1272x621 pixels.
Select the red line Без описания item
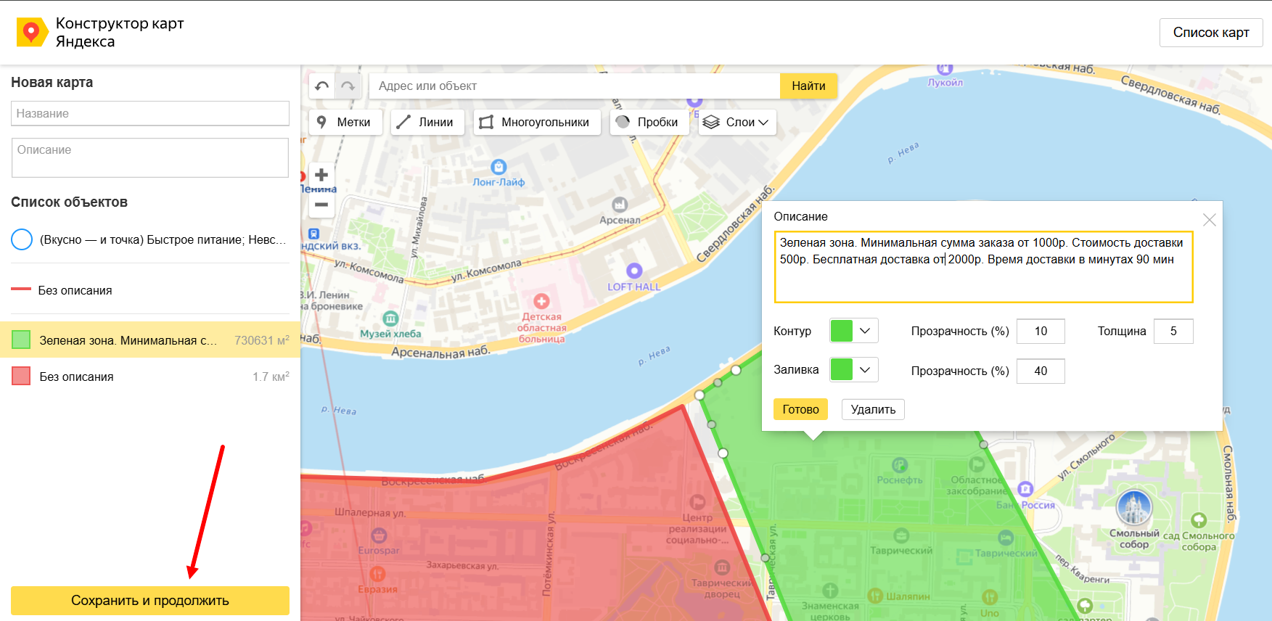150,290
